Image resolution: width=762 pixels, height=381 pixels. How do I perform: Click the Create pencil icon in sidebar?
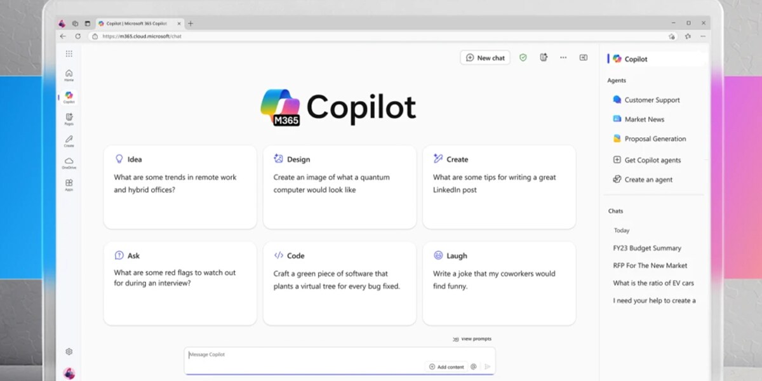(69, 140)
